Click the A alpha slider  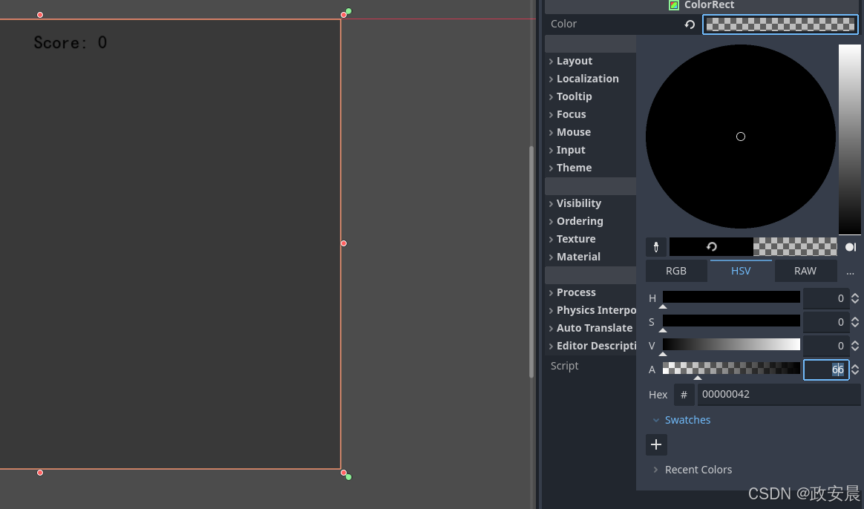(x=731, y=369)
